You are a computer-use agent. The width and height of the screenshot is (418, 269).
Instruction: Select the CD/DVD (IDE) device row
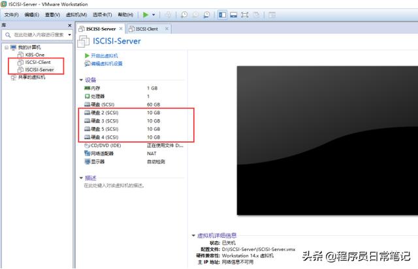pos(133,145)
